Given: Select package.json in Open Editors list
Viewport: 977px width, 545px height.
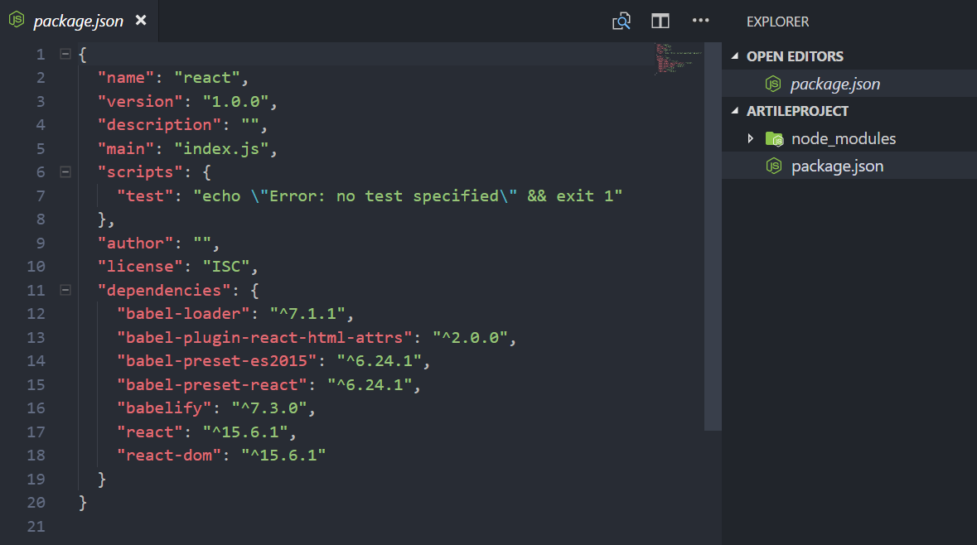Looking at the screenshot, I should [x=834, y=84].
